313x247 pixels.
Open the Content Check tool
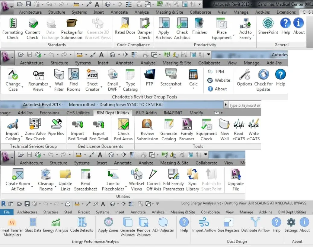coord(32,29)
